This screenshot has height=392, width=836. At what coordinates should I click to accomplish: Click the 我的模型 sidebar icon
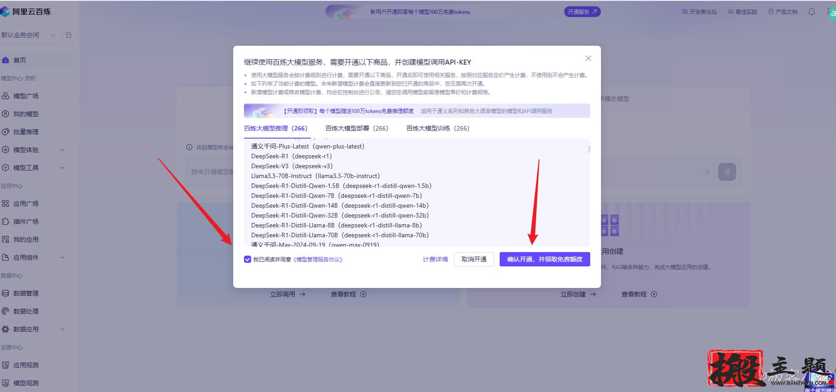(5, 114)
